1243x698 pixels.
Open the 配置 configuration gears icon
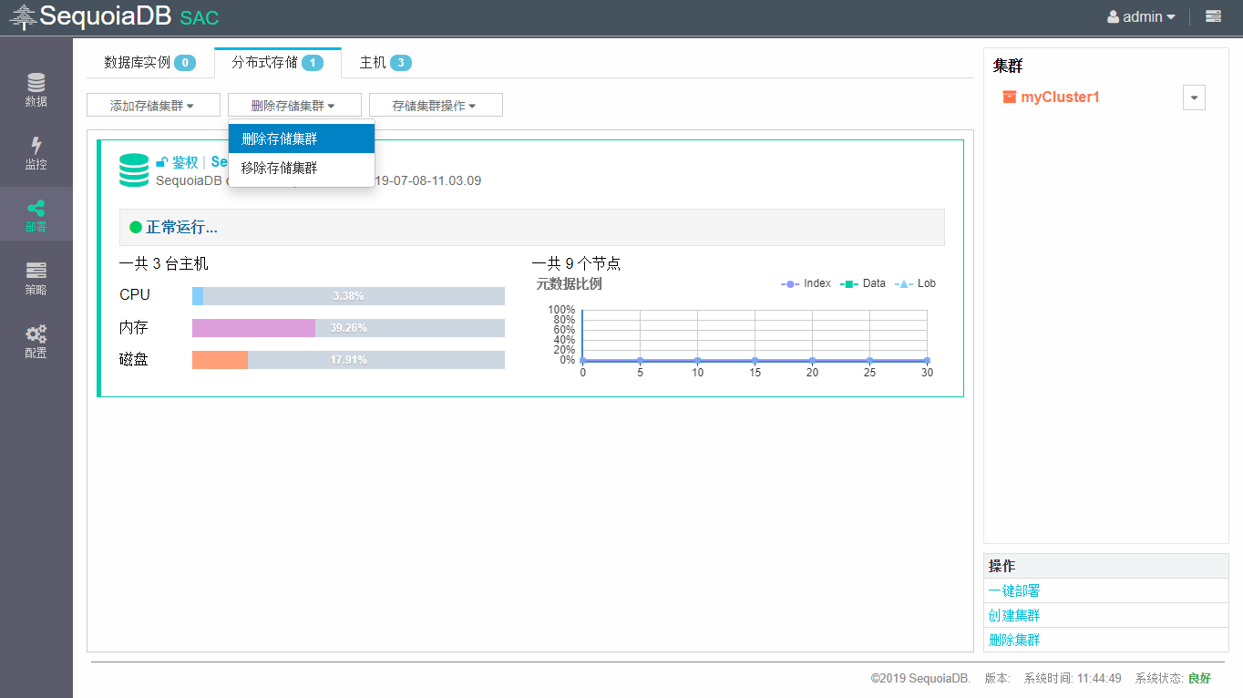(36, 334)
